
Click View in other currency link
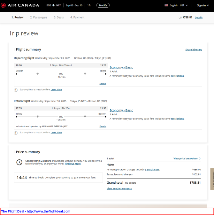(119, 188)
